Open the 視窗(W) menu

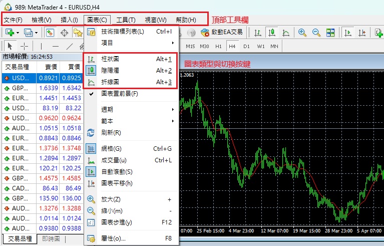pyautogui.click(x=156, y=20)
